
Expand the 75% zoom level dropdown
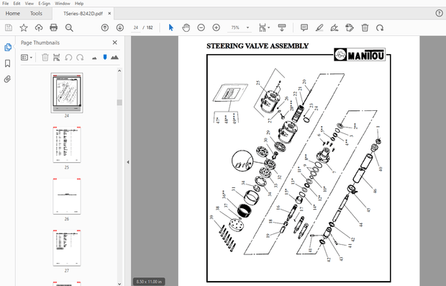click(247, 27)
